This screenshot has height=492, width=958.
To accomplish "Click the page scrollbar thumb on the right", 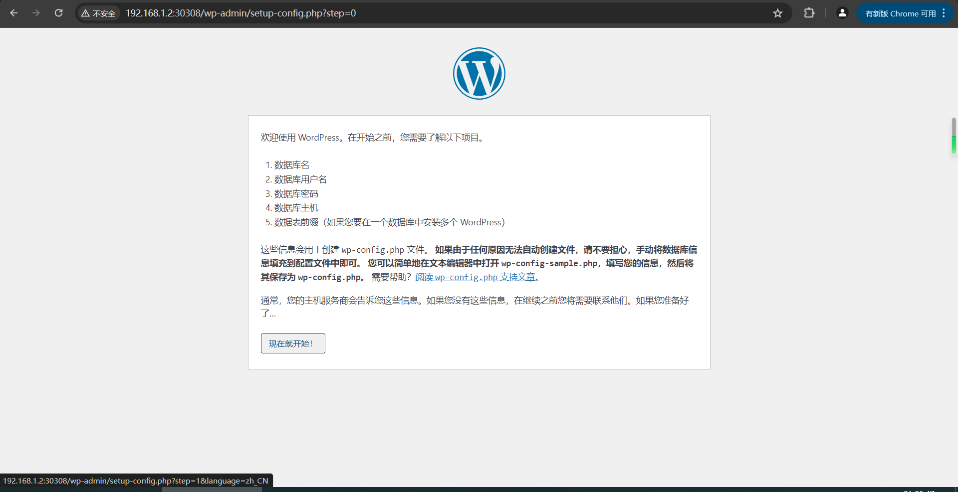I will click(954, 136).
